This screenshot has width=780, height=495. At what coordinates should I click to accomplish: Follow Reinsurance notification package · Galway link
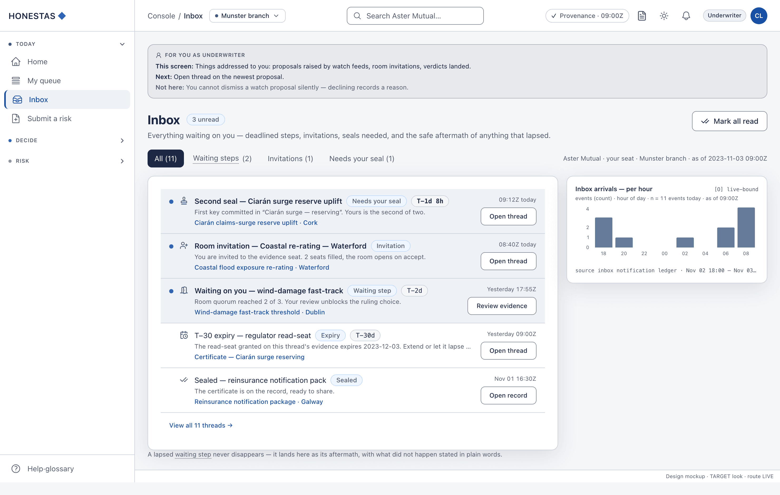coord(259,402)
